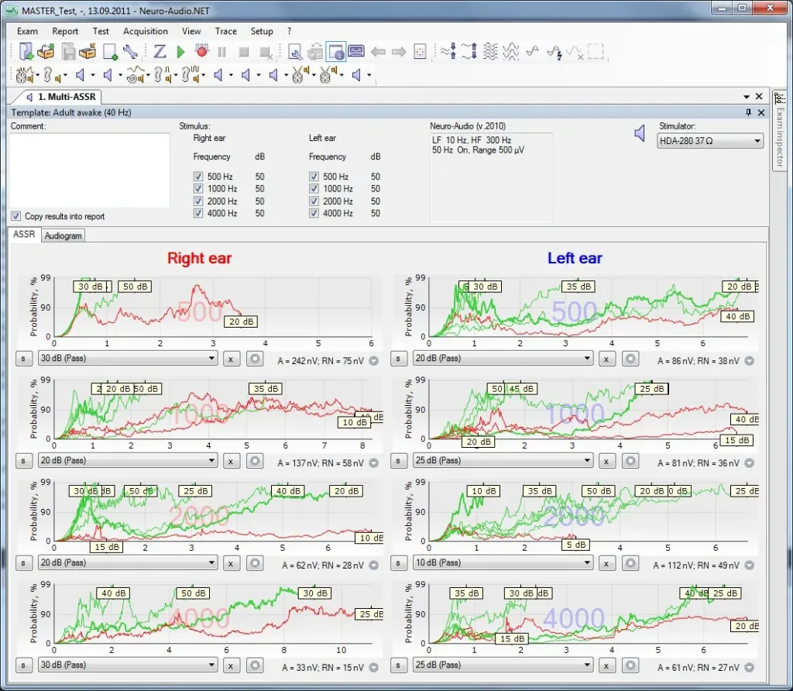Click the green Start acquisition play icon

point(180,51)
